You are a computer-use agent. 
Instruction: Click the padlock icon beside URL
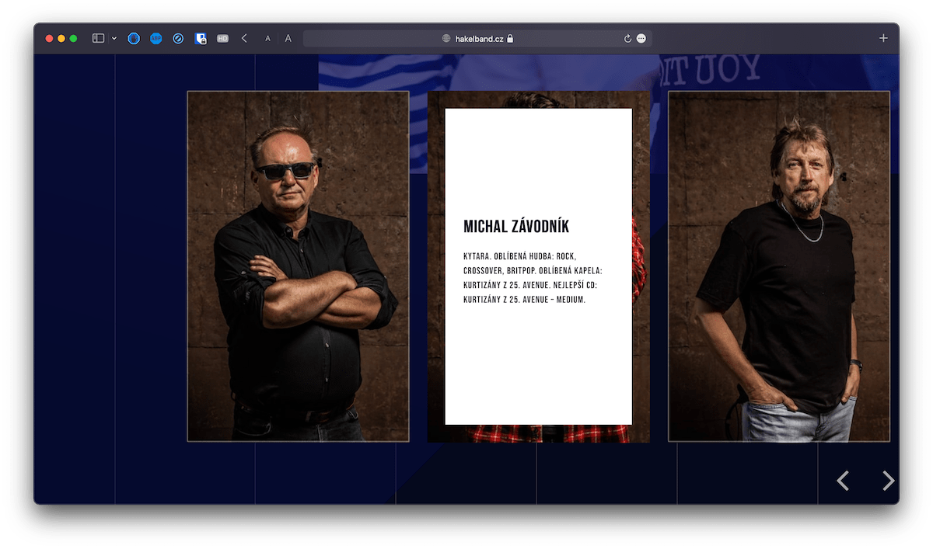click(510, 38)
